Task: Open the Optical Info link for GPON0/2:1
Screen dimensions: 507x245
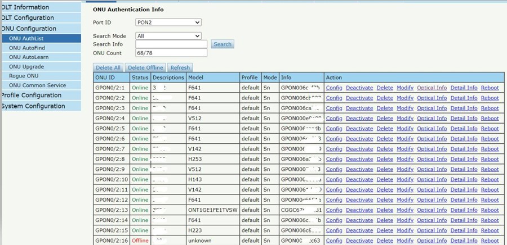Action: coord(432,88)
